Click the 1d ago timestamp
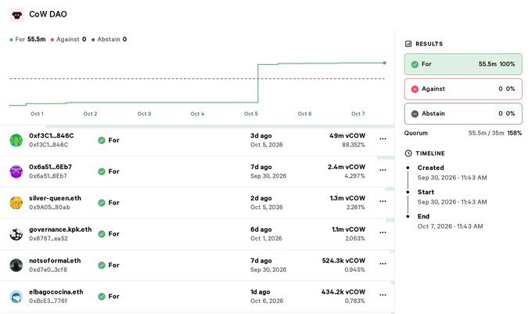 [x=261, y=292]
